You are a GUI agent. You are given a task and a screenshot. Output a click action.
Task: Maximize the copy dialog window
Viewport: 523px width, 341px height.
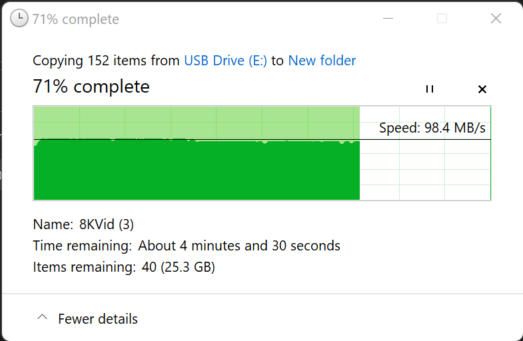tap(442, 19)
